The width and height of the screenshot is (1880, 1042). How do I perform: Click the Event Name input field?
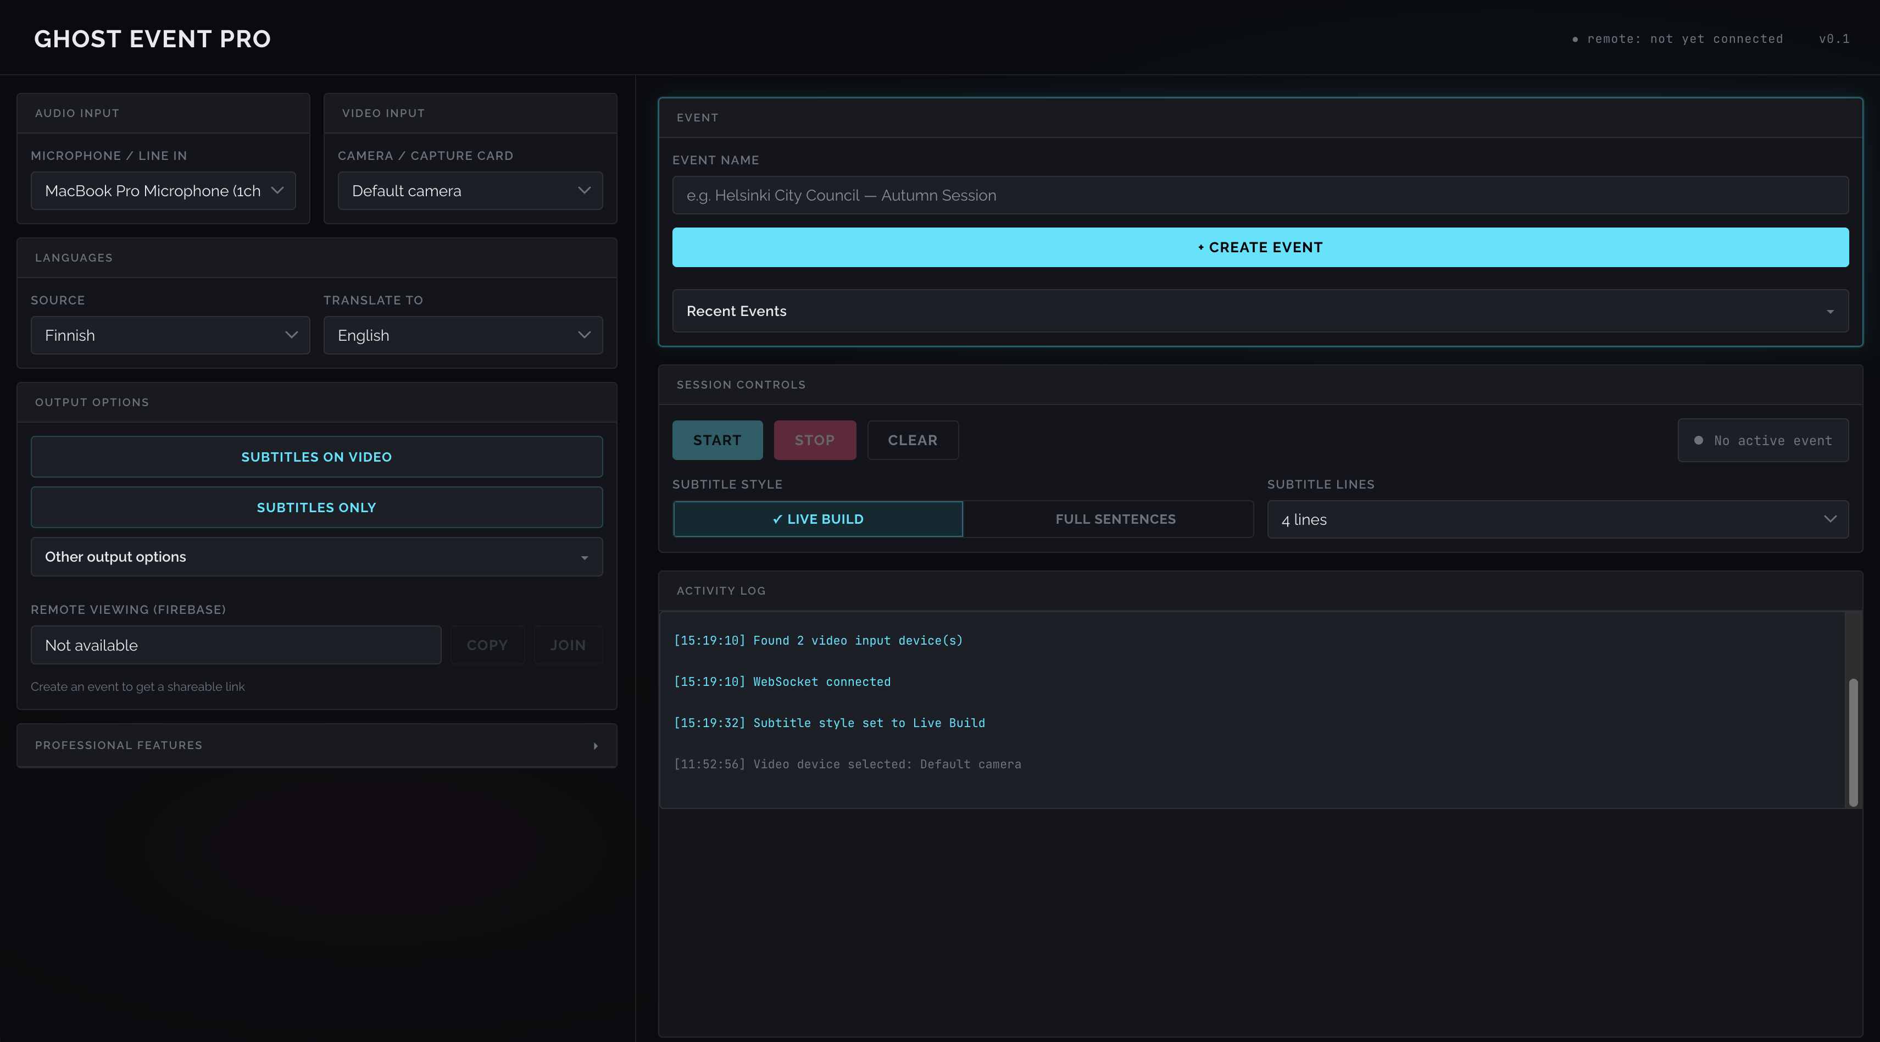(x=1260, y=195)
